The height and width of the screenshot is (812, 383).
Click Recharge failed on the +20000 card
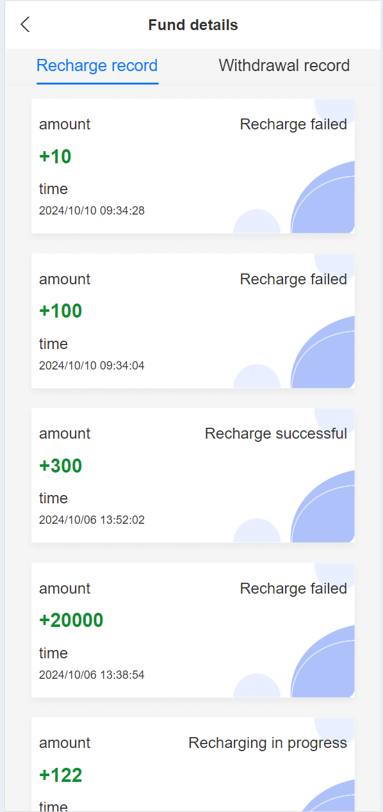293,589
